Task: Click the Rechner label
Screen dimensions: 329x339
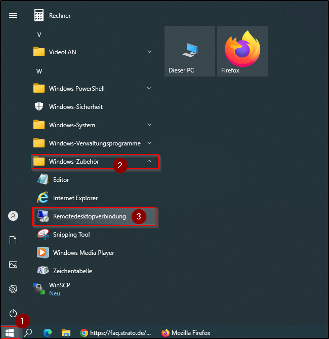Action: click(60, 16)
